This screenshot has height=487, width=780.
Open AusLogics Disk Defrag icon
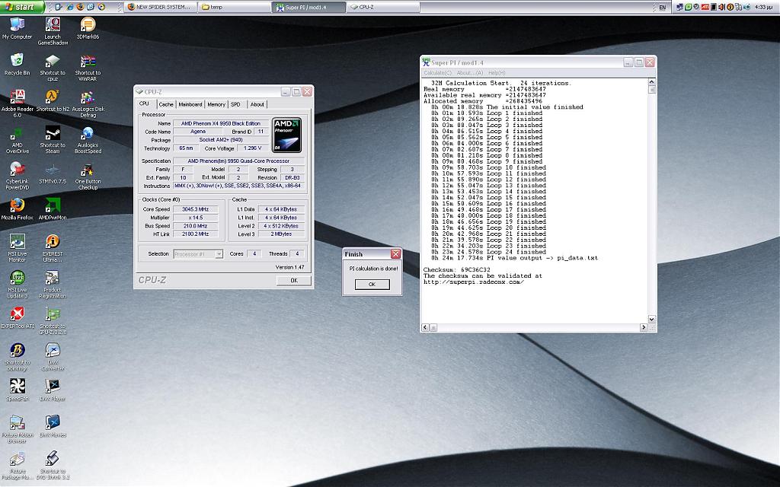pyautogui.click(x=88, y=103)
